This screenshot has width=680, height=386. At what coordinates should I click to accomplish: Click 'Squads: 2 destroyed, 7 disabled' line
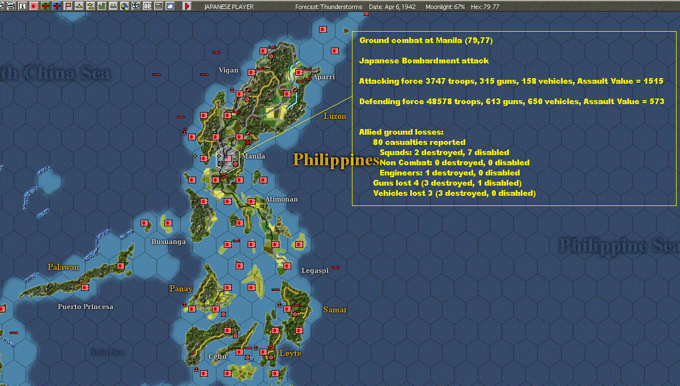(x=444, y=152)
